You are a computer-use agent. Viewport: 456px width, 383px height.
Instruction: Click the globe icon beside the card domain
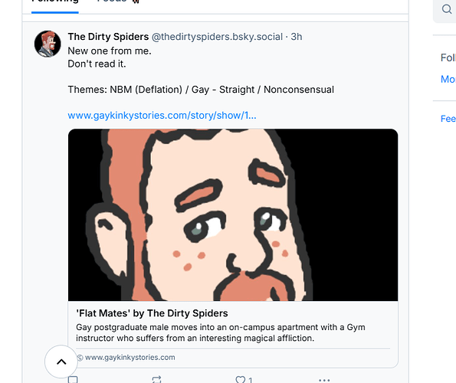pyautogui.click(x=80, y=358)
